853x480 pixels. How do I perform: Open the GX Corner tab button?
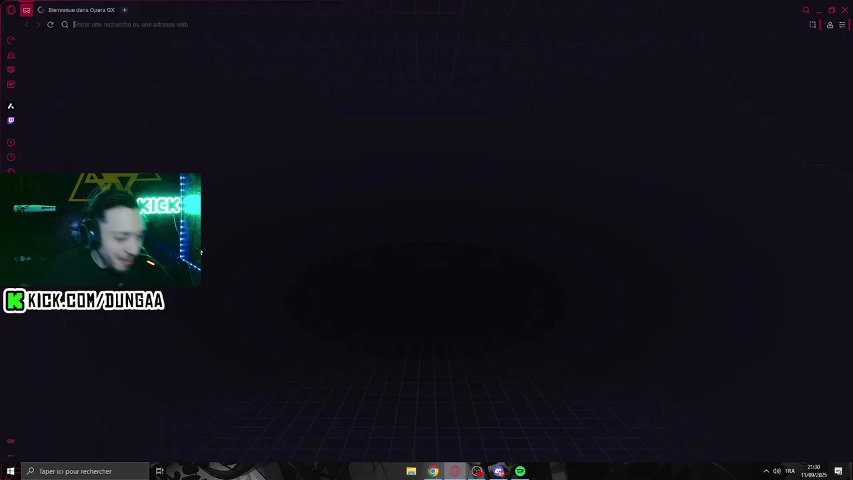[x=26, y=10]
